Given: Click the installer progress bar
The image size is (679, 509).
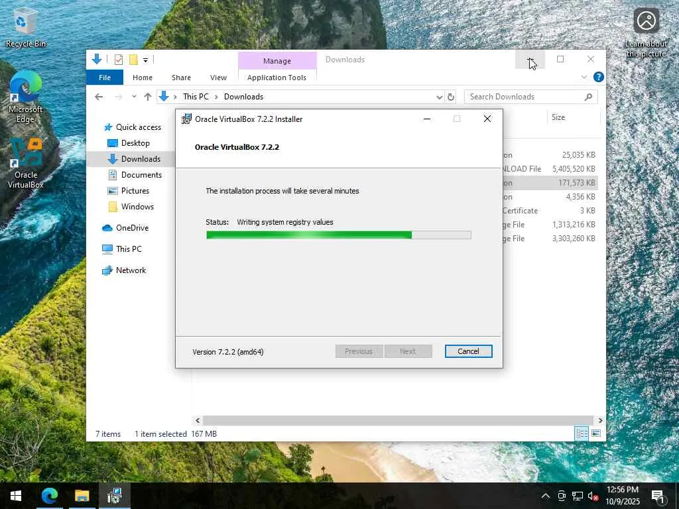Looking at the screenshot, I should (339, 235).
